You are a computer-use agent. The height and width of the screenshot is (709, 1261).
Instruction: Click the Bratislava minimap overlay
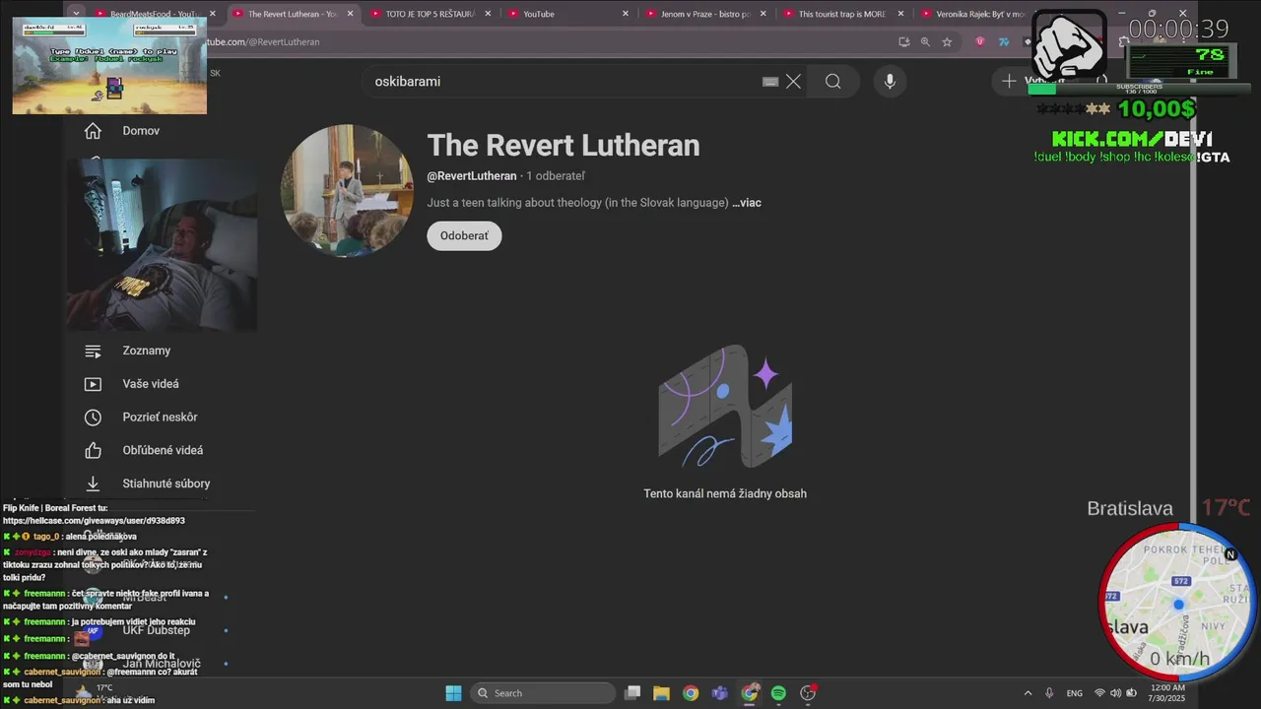[1177, 603]
